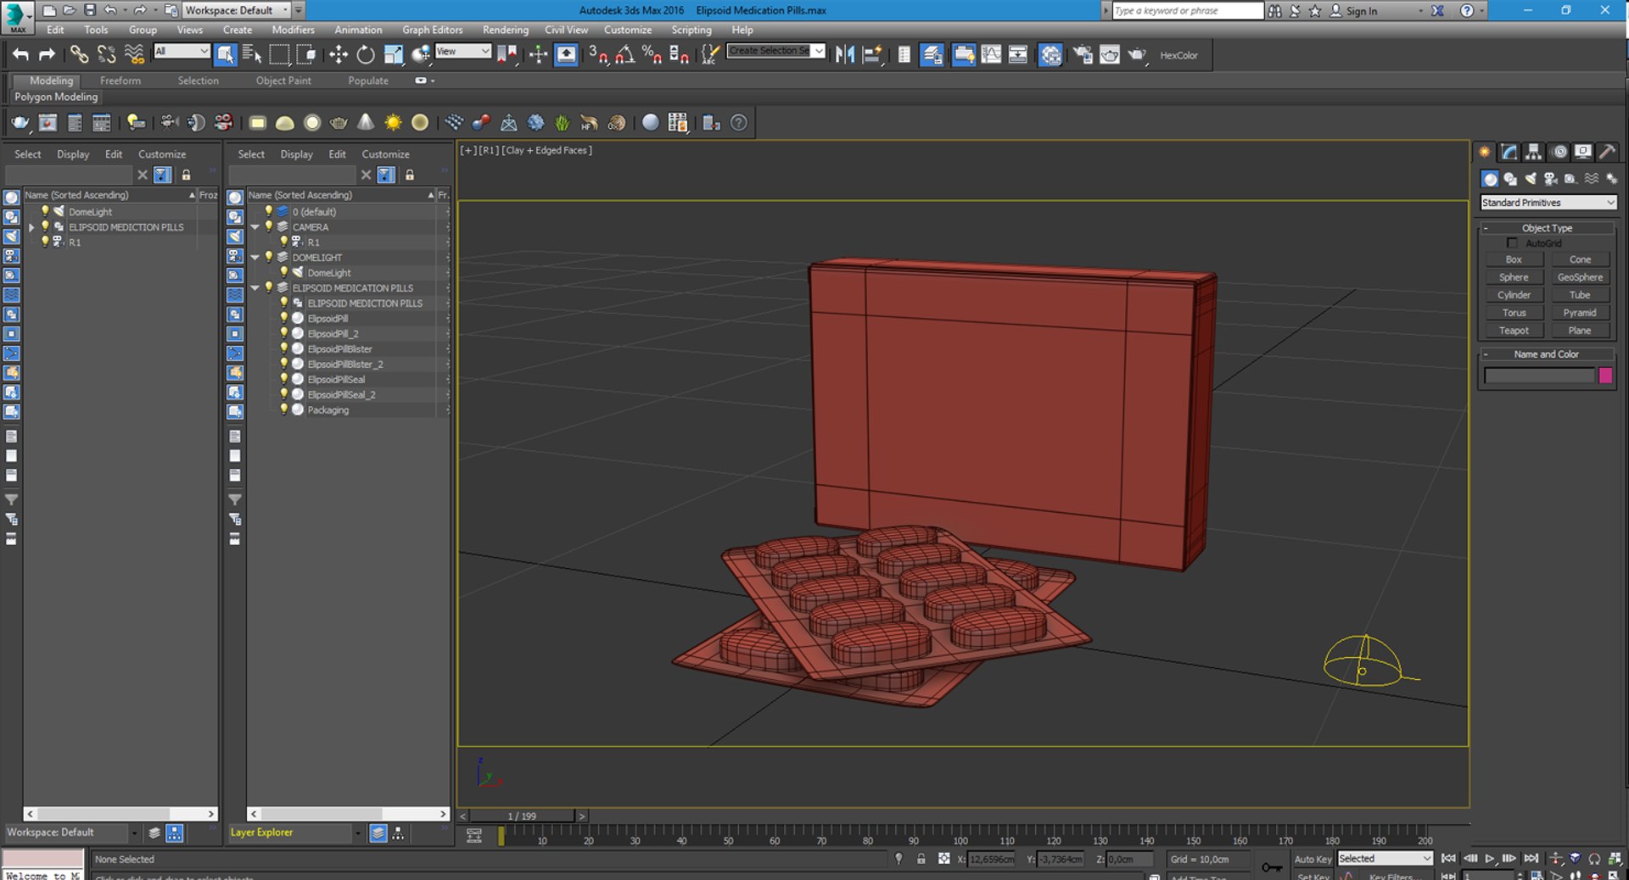Open the Modify panel tab icon
This screenshot has width=1629, height=880.
pyautogui.click(x=1509, y=152)
